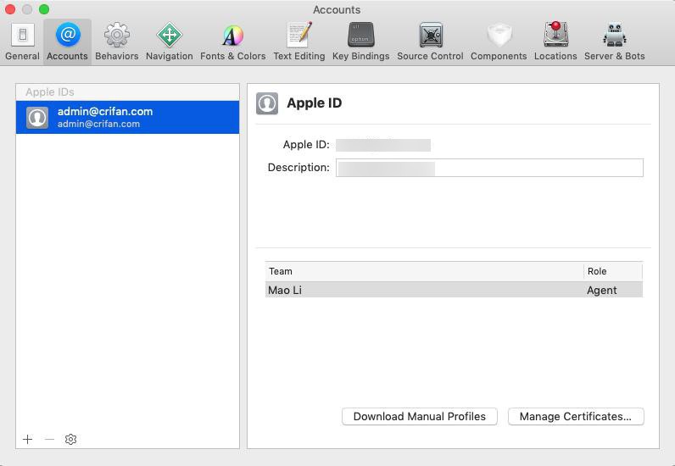Click the Download Manual Profiles button

pyautogui.click(x=419, y=417)
